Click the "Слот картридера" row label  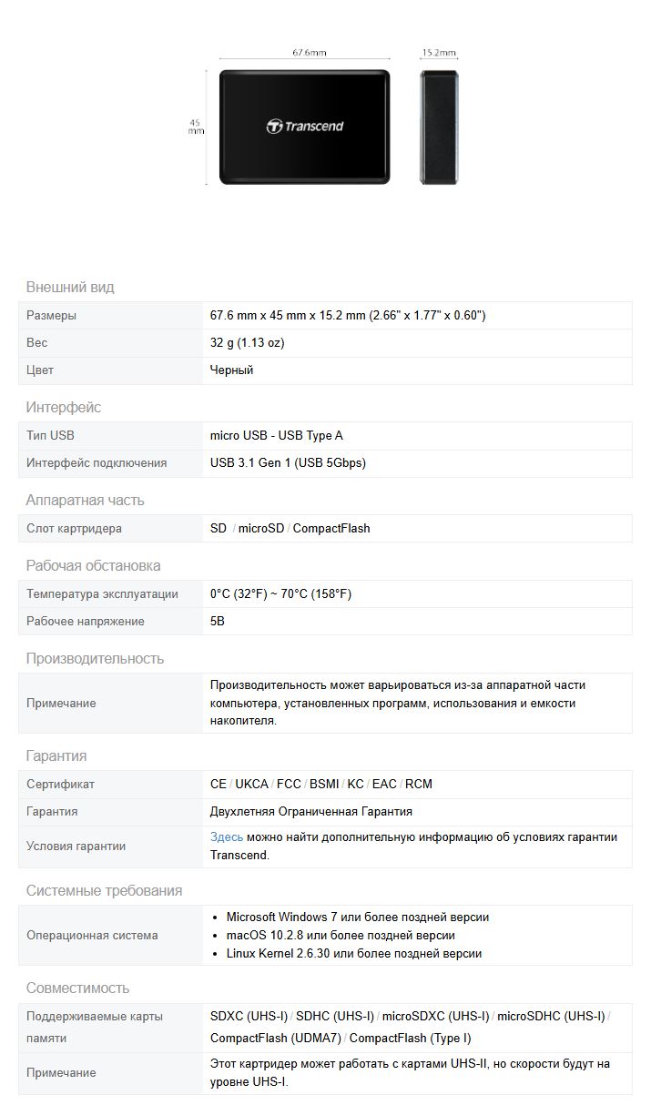pyautogui.click(x=74, y=529)
